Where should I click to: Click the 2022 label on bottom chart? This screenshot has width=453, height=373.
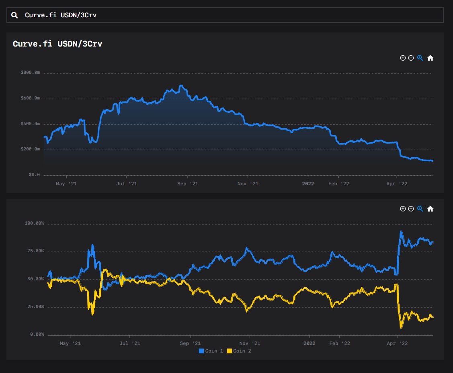[x=310, y=343]
